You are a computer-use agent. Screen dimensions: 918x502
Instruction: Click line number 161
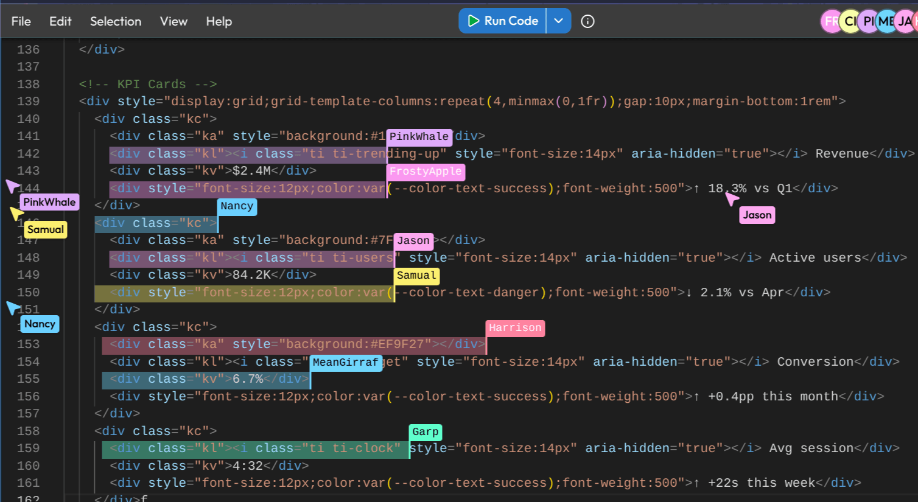[29, 483]
